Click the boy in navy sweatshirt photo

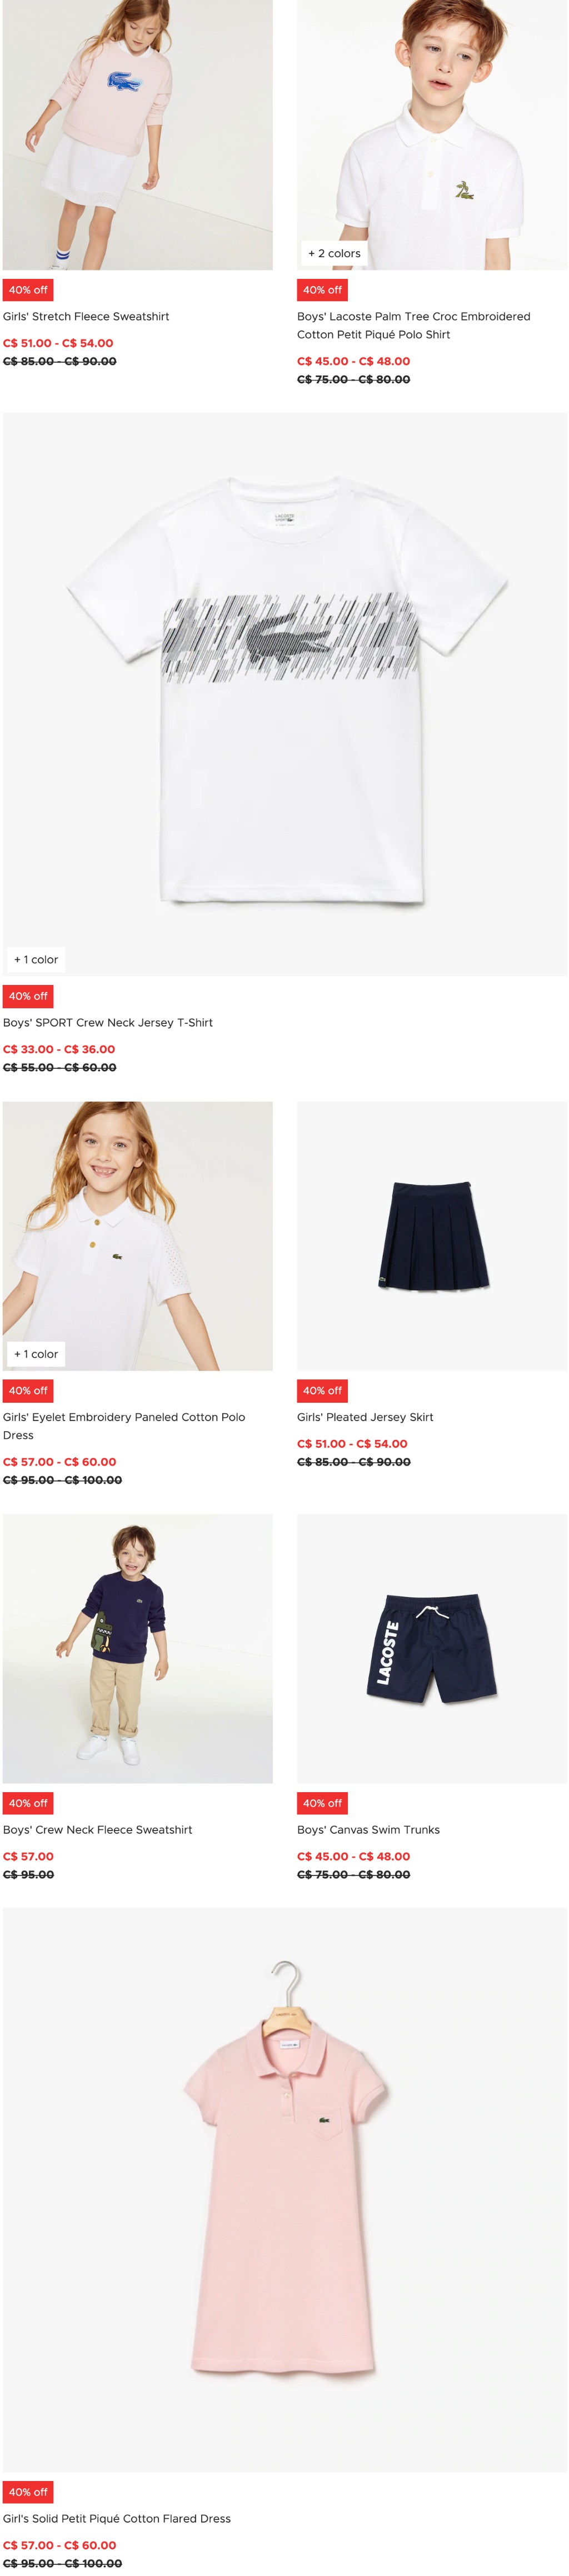coord(138,1649)
